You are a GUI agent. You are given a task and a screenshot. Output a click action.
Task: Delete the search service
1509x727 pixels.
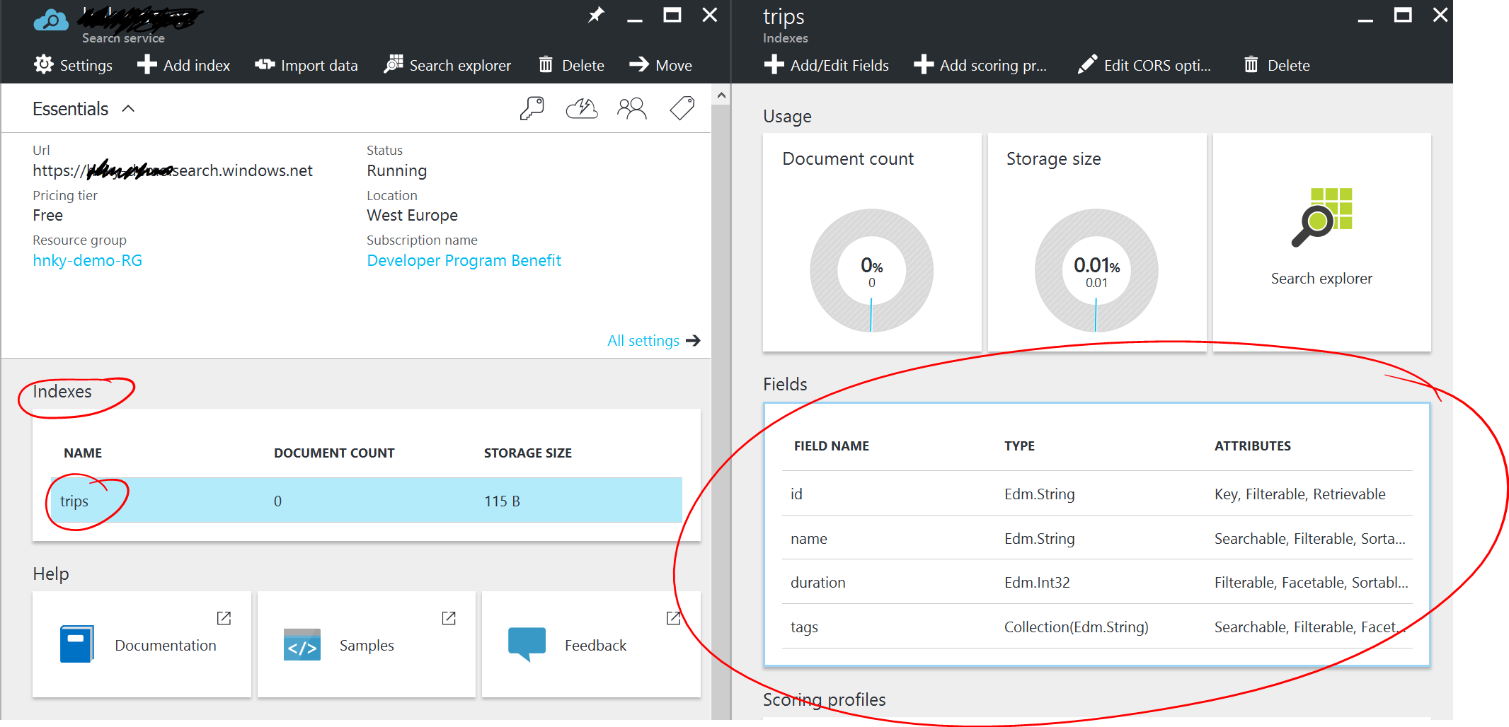tap(571, 65)
